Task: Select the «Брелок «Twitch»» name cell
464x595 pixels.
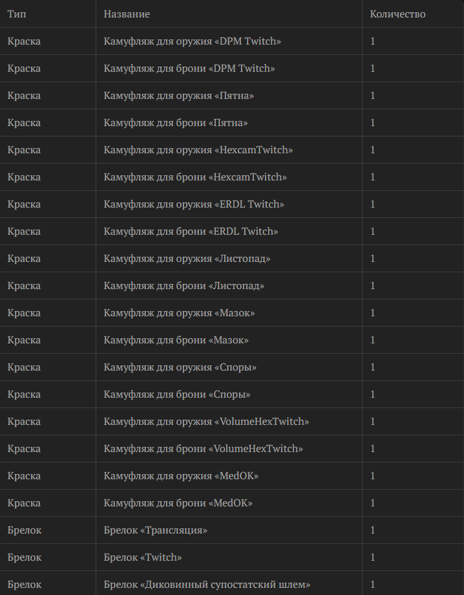Action: (x=229, y=557)
